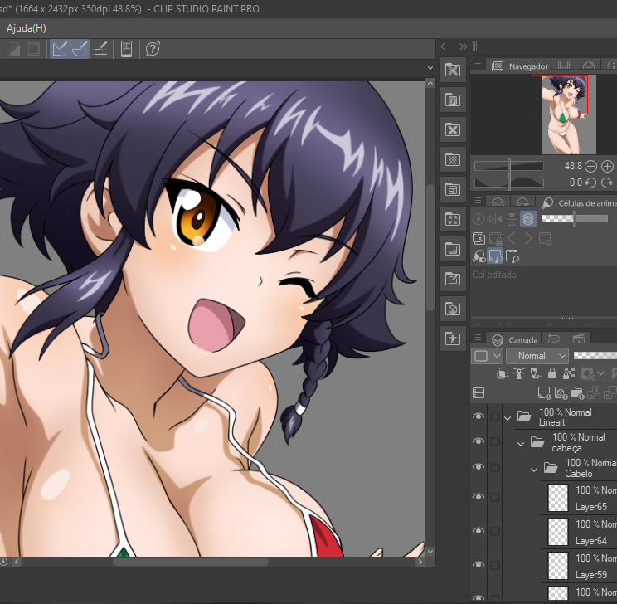Toggle lock layer padlock icon
The image size is (617, 604).
[x=552, y=373]
